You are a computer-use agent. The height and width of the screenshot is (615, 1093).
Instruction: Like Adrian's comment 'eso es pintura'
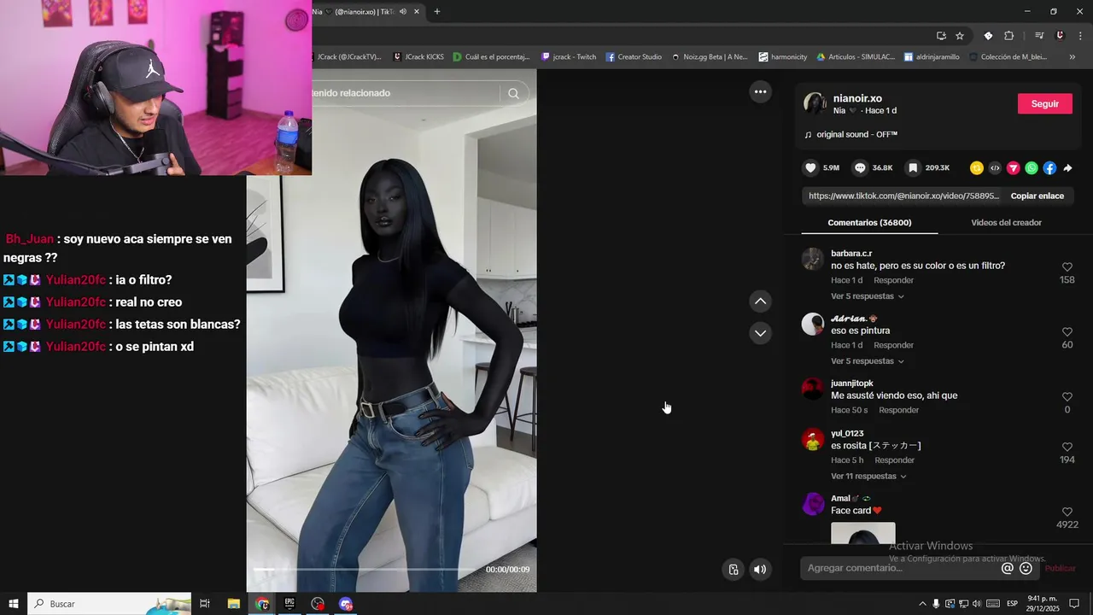[x=1067, y=332]
